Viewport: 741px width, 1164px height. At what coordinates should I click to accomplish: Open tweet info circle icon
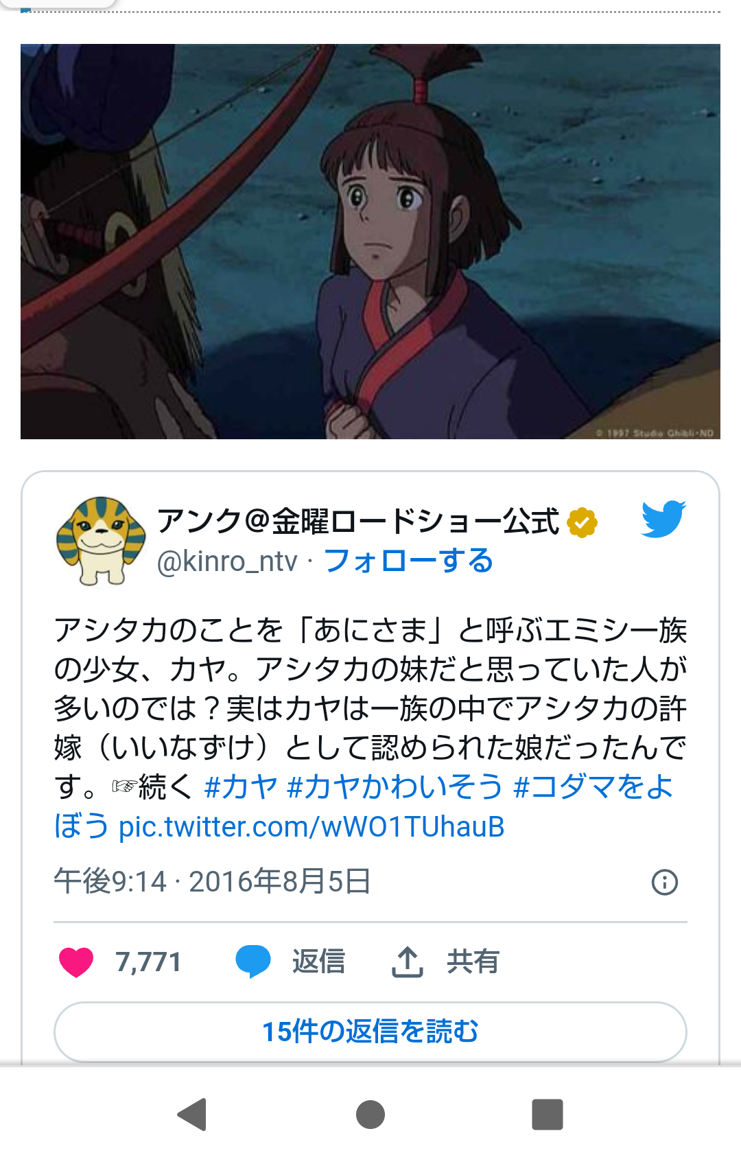(664, 882)
